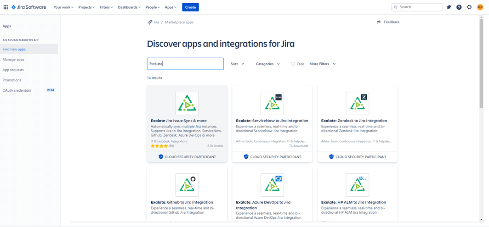Expand the People menu
Image resolution: width=489 pixels, height=227 pixels.
click(x=153, y=7)
